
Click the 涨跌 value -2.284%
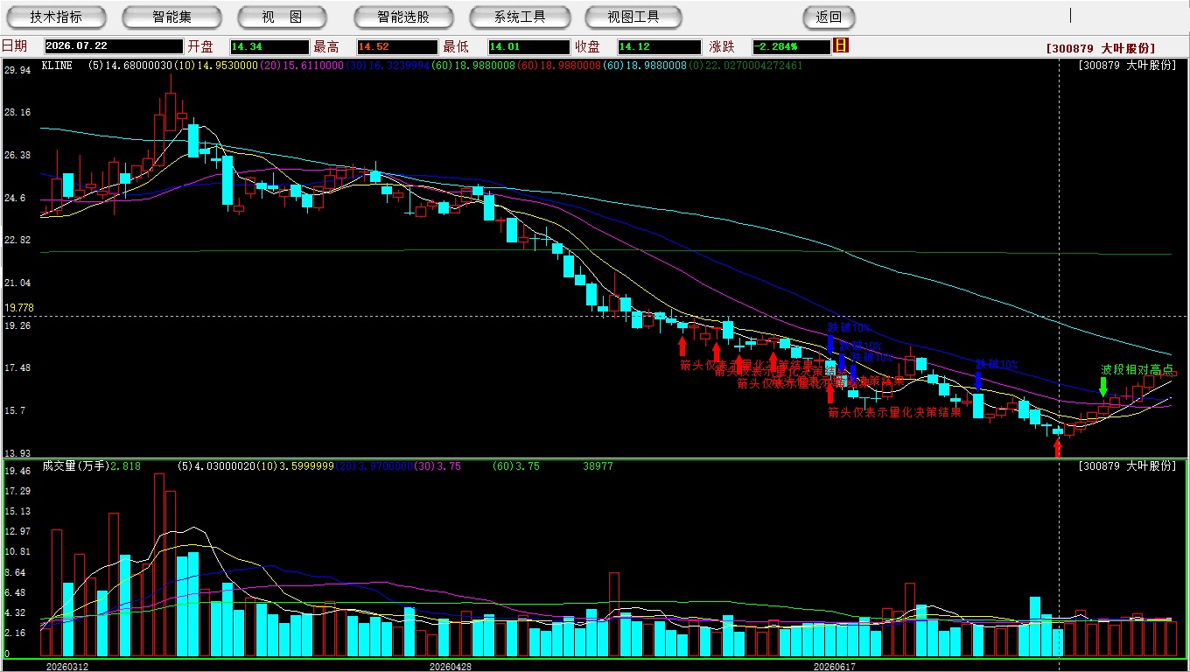(791, 46)
